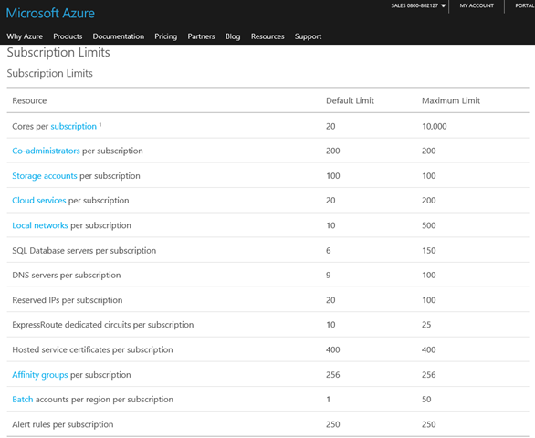
Task: Open the Products menu
Action: coord(68,36)
